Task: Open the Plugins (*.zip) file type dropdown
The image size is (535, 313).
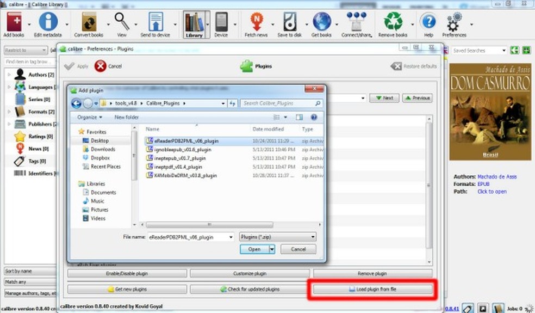Action: tap(277, 237)
